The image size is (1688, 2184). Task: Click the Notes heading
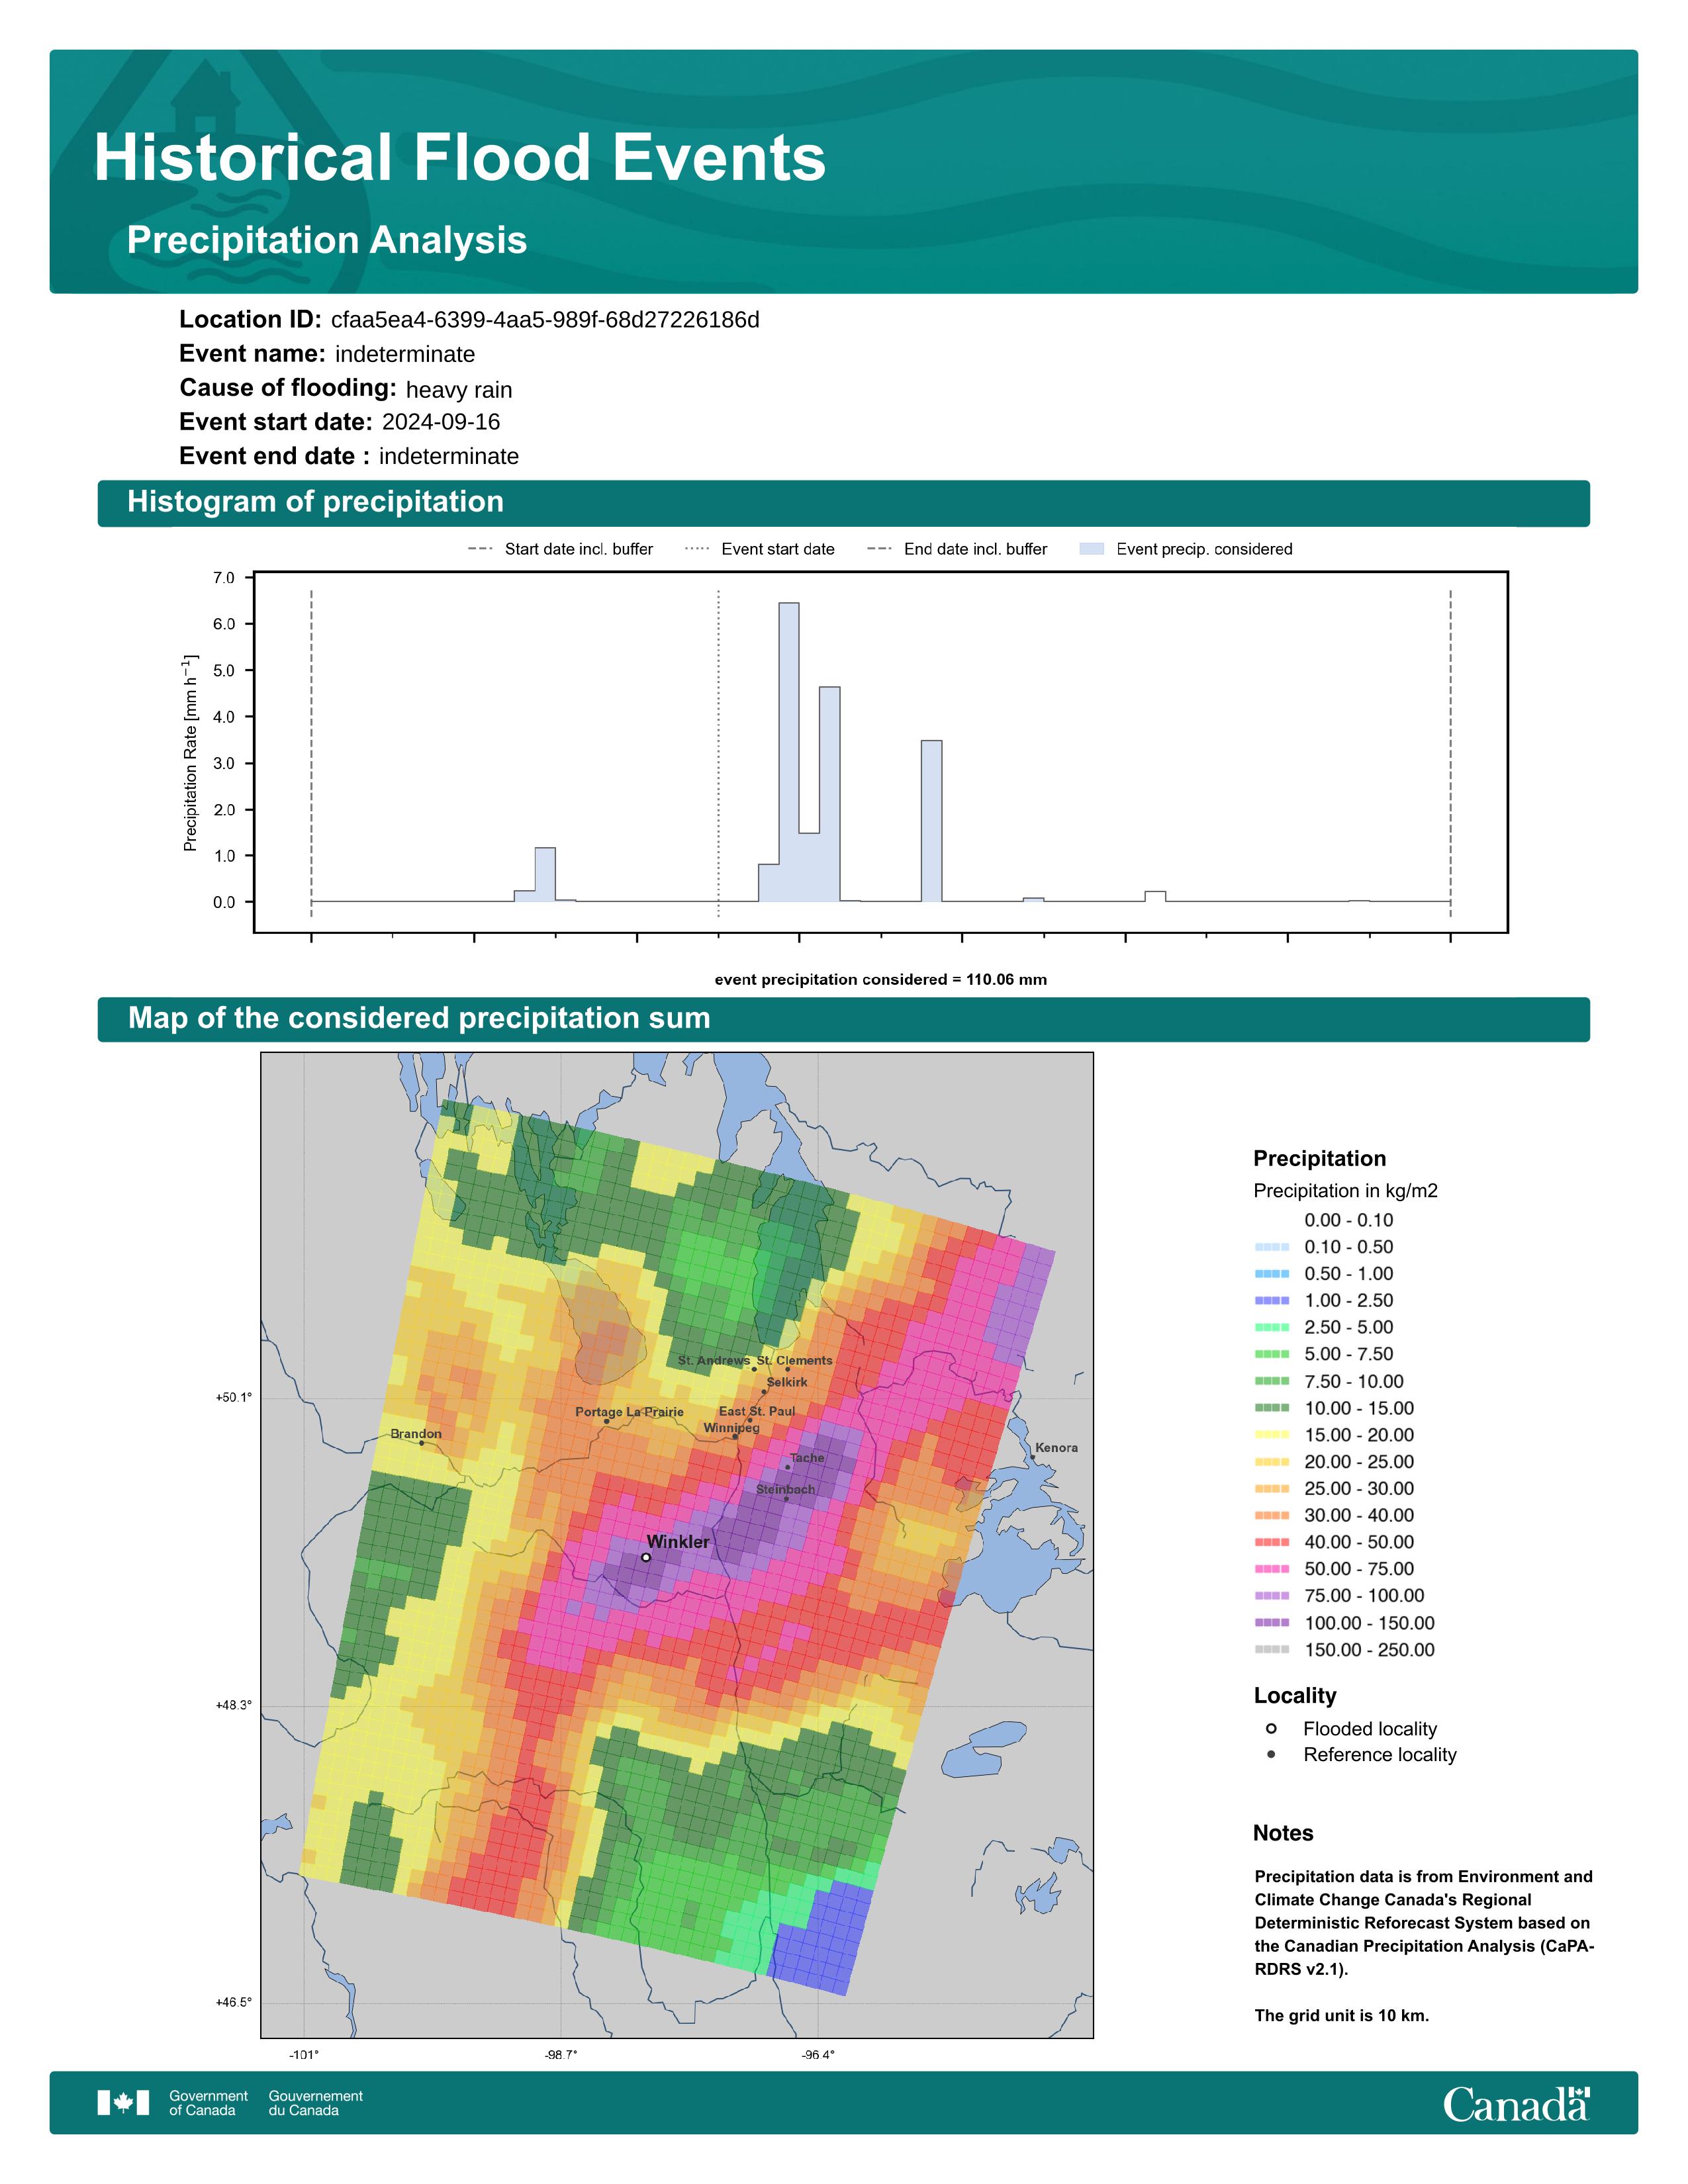tap(1283, 1833)
